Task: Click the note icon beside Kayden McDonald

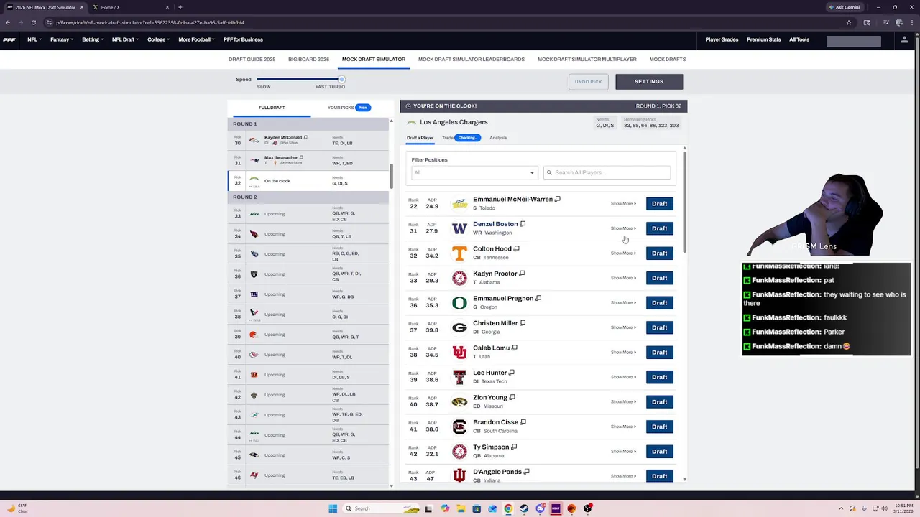Action: 305,137
